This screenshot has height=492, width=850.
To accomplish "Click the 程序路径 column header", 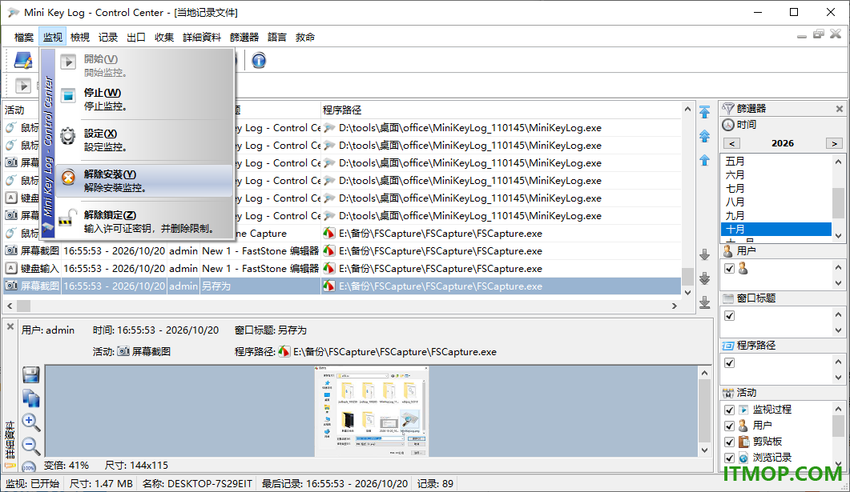I will 342,110.
